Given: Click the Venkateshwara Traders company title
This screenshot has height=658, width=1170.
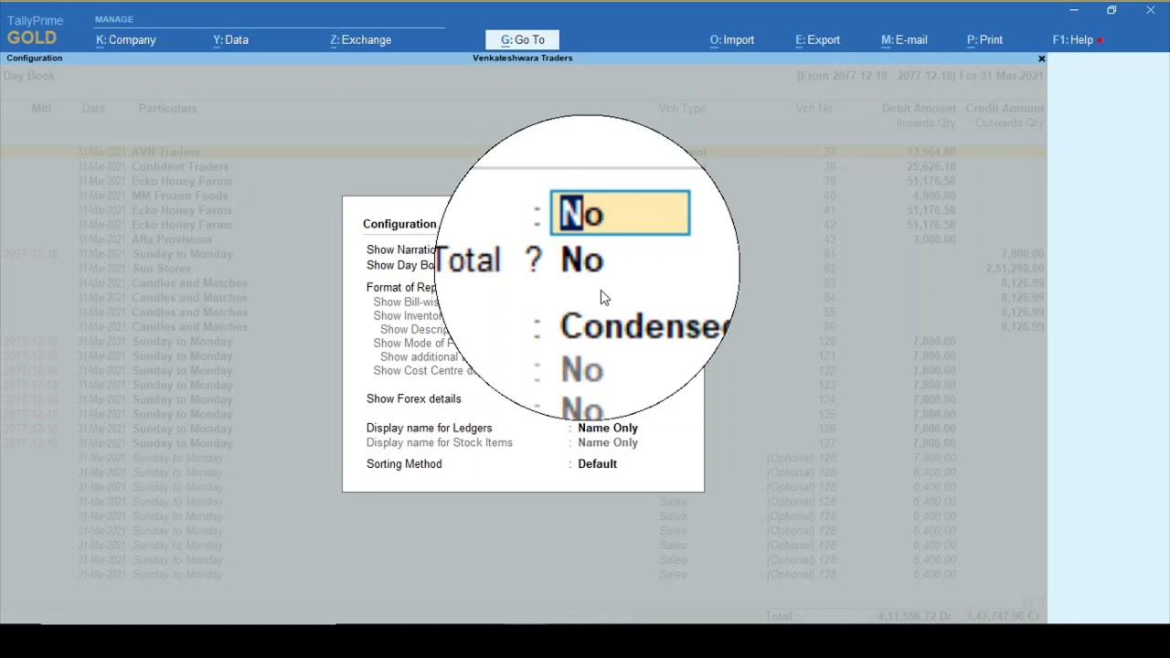Looking at the screenshot, I should (522, 58).
